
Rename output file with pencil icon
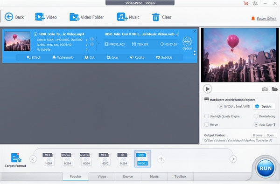(x=178, y=34)
